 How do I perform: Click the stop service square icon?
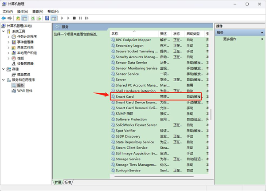74,18
